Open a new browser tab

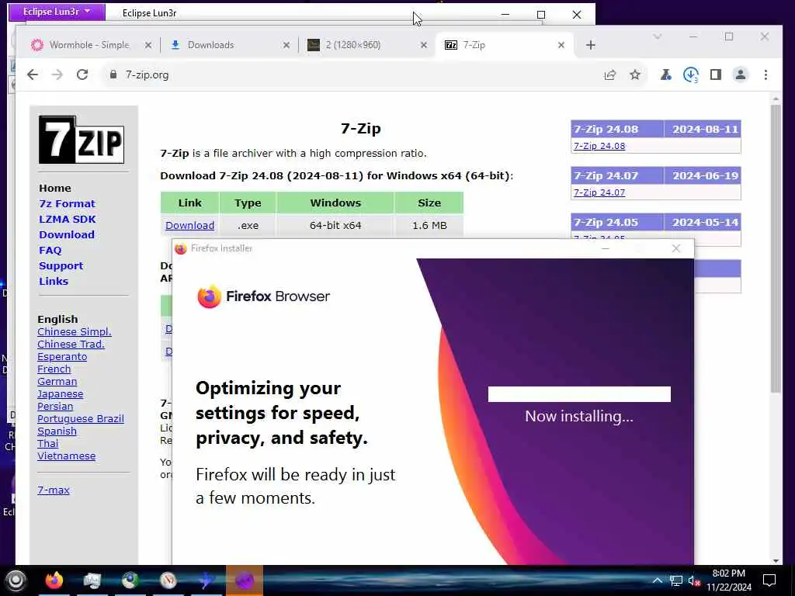tap(590, 45)
